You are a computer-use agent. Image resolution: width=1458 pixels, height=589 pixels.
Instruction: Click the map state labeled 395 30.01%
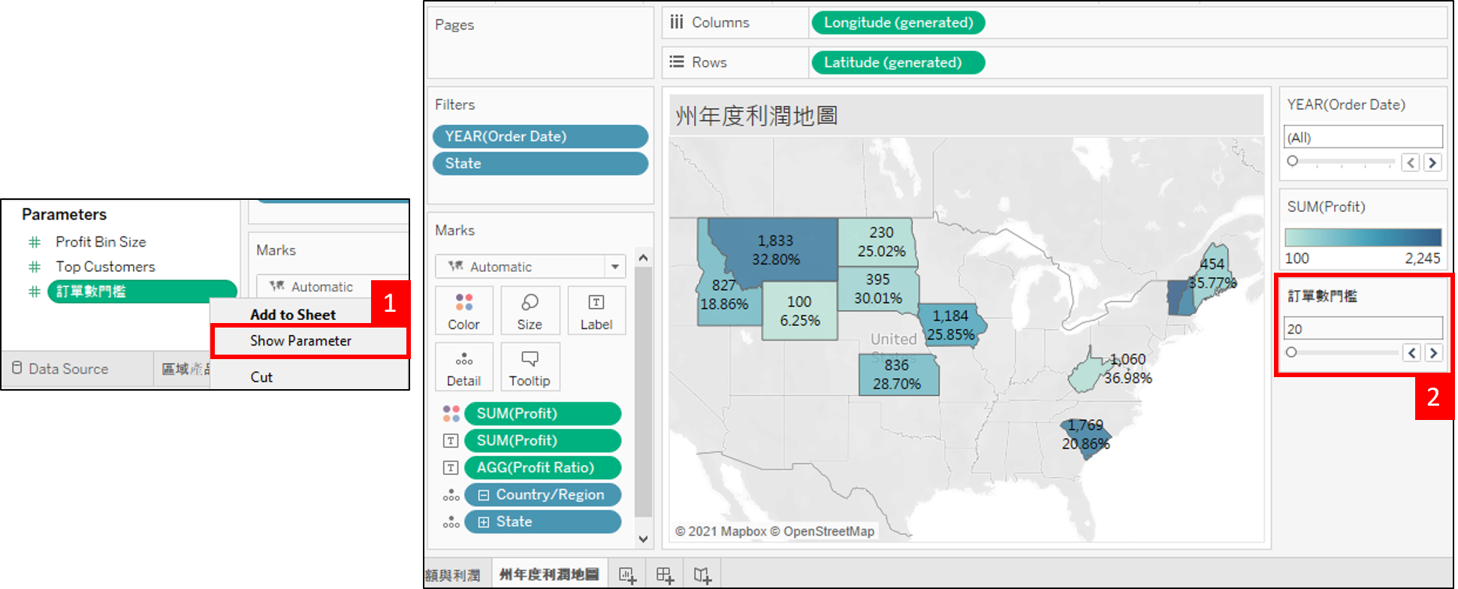(878, 289)
